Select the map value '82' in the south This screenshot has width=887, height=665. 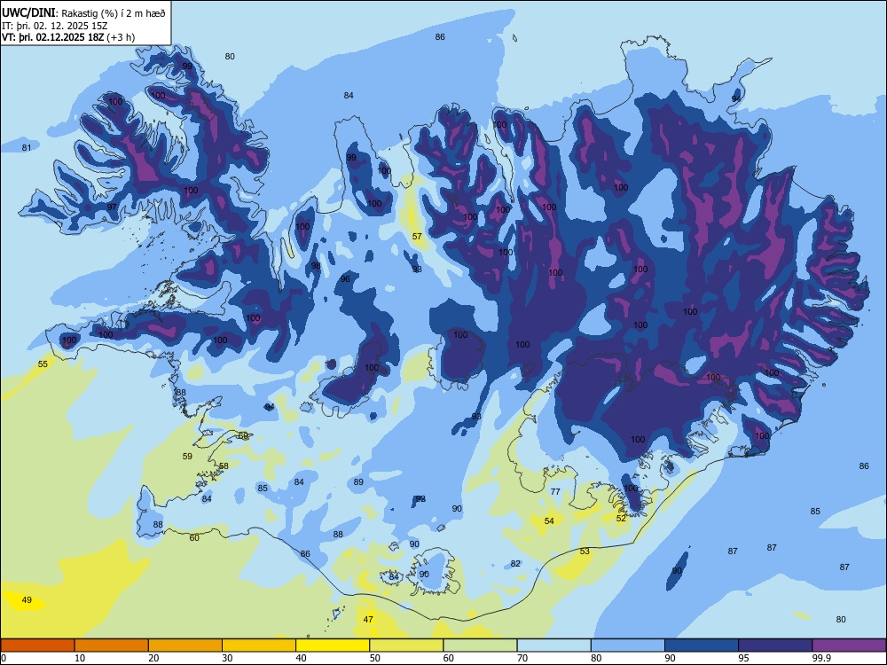[x=515, y=564]
